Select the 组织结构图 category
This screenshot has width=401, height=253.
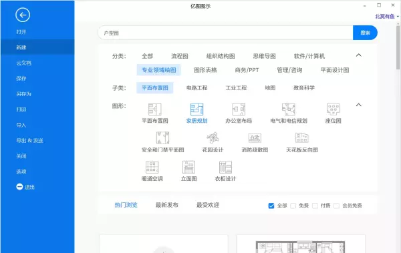click(x=221, y=56)
